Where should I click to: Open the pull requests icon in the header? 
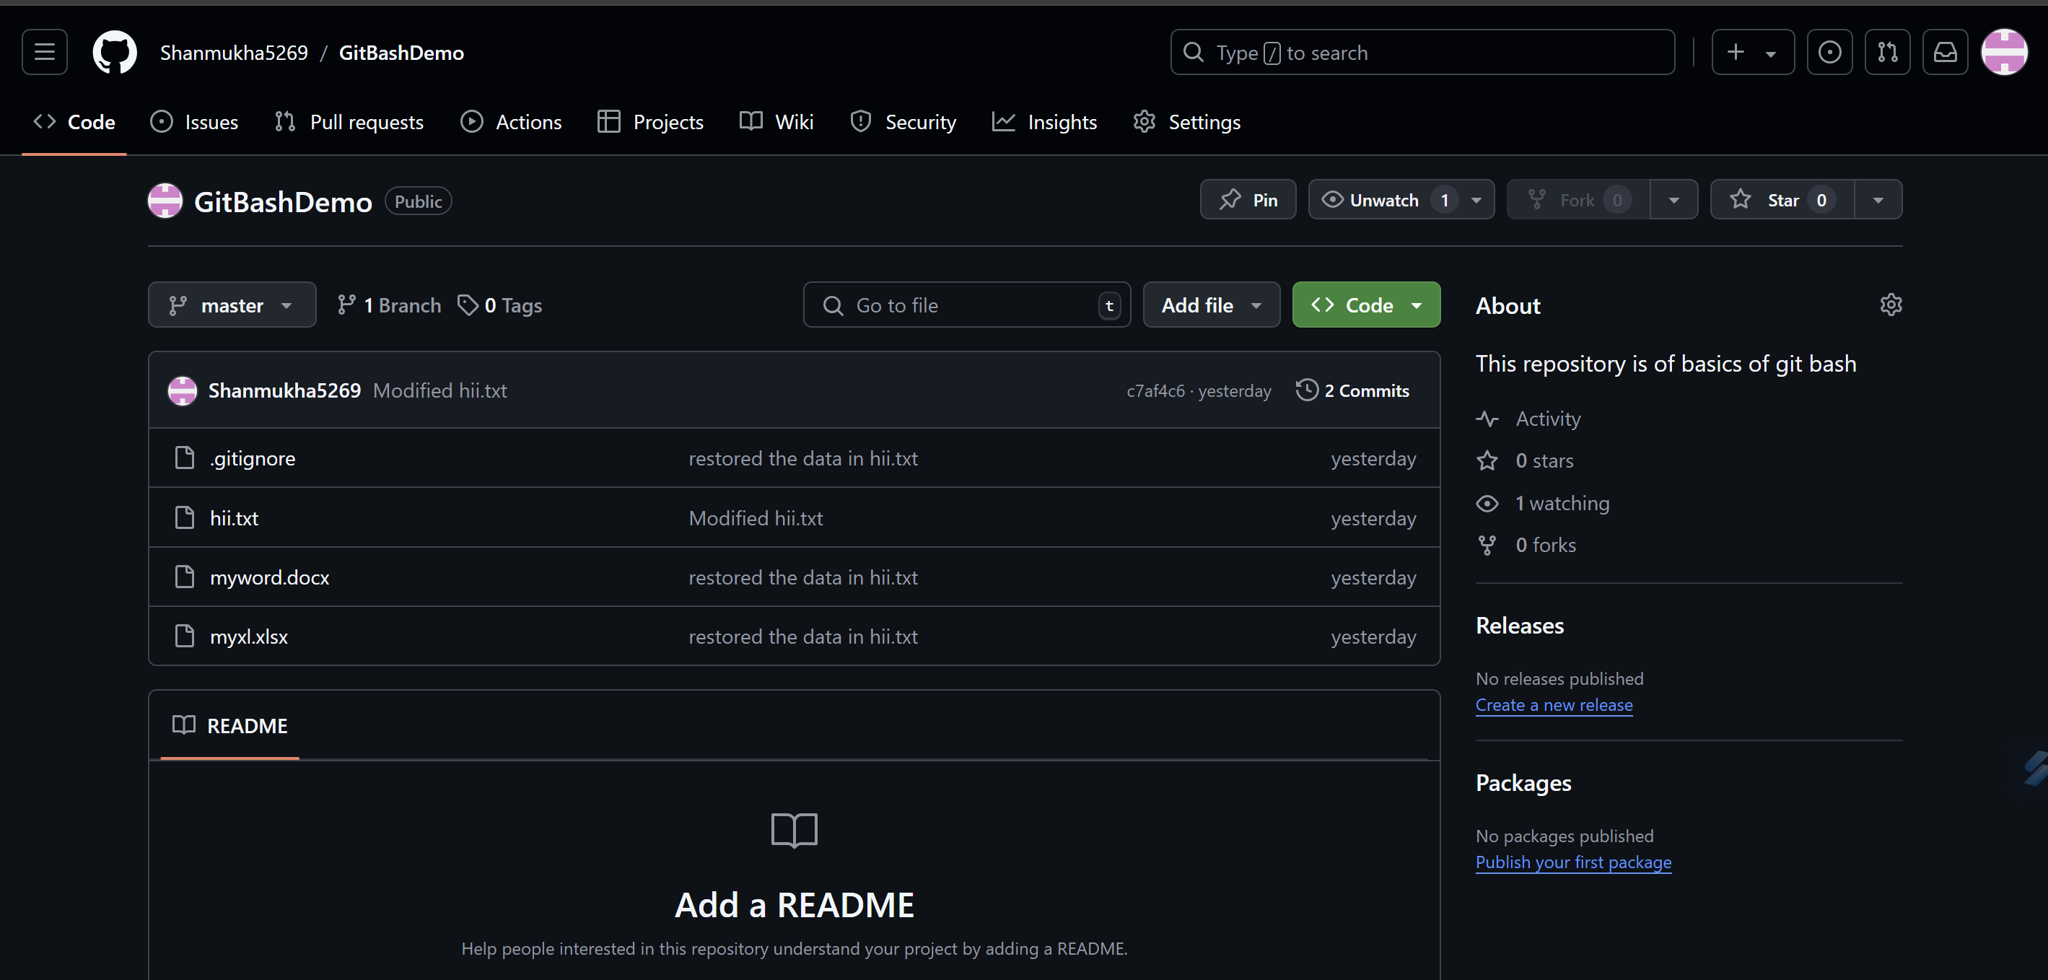point(1887,53)
